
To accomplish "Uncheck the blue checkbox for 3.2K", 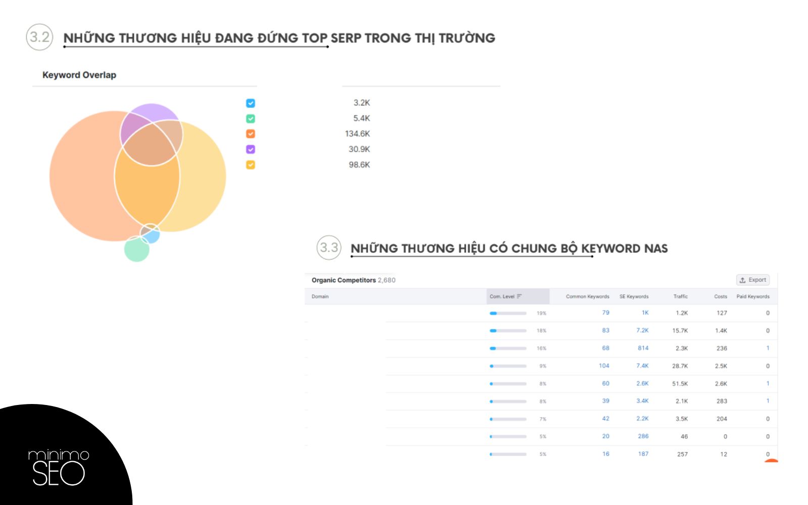I will coord(250,103).
